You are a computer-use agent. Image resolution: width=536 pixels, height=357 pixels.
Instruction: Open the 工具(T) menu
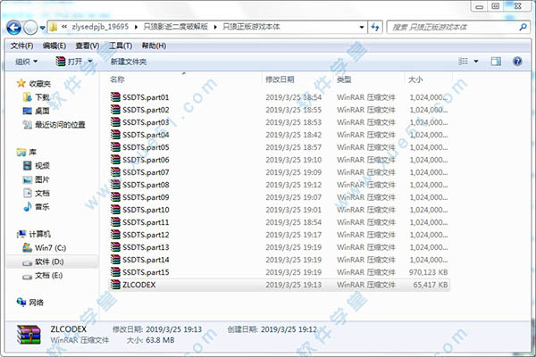tap(121, 46)
